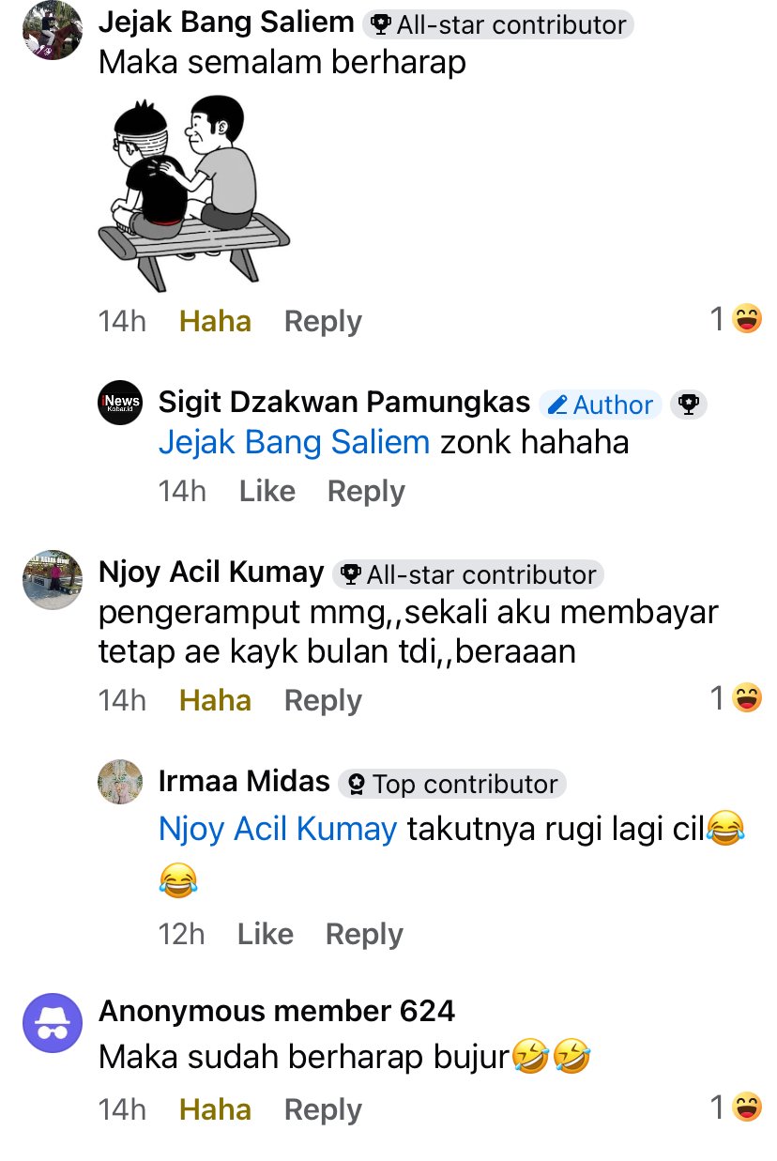Tap Anonymous member 624 avatar icon
Image resolution: width=777 pixels, height=1161 pixels.
point(53,1023)
